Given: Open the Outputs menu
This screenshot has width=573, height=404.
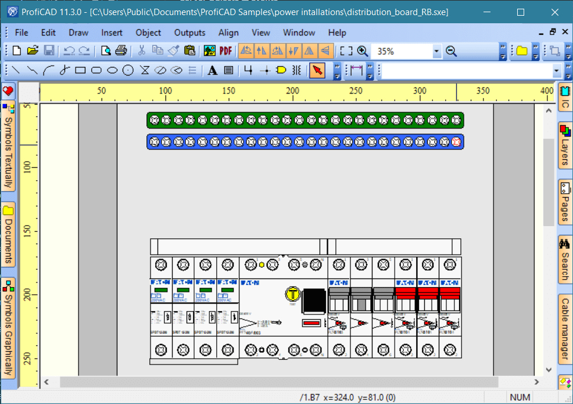Looking at the screenshot, I should click(x=189, y=33).
